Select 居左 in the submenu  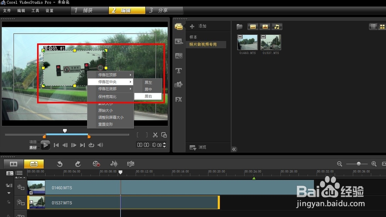(148, 83)
